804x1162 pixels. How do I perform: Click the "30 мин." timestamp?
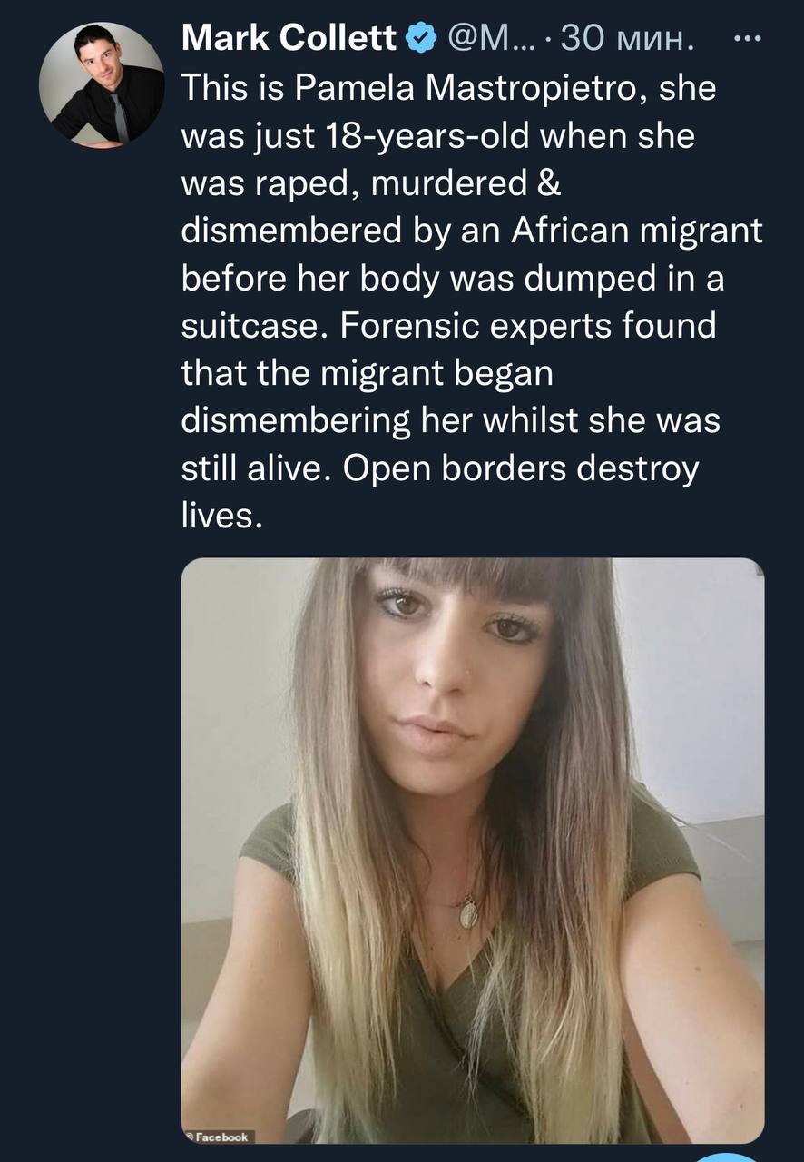point(626,39)
